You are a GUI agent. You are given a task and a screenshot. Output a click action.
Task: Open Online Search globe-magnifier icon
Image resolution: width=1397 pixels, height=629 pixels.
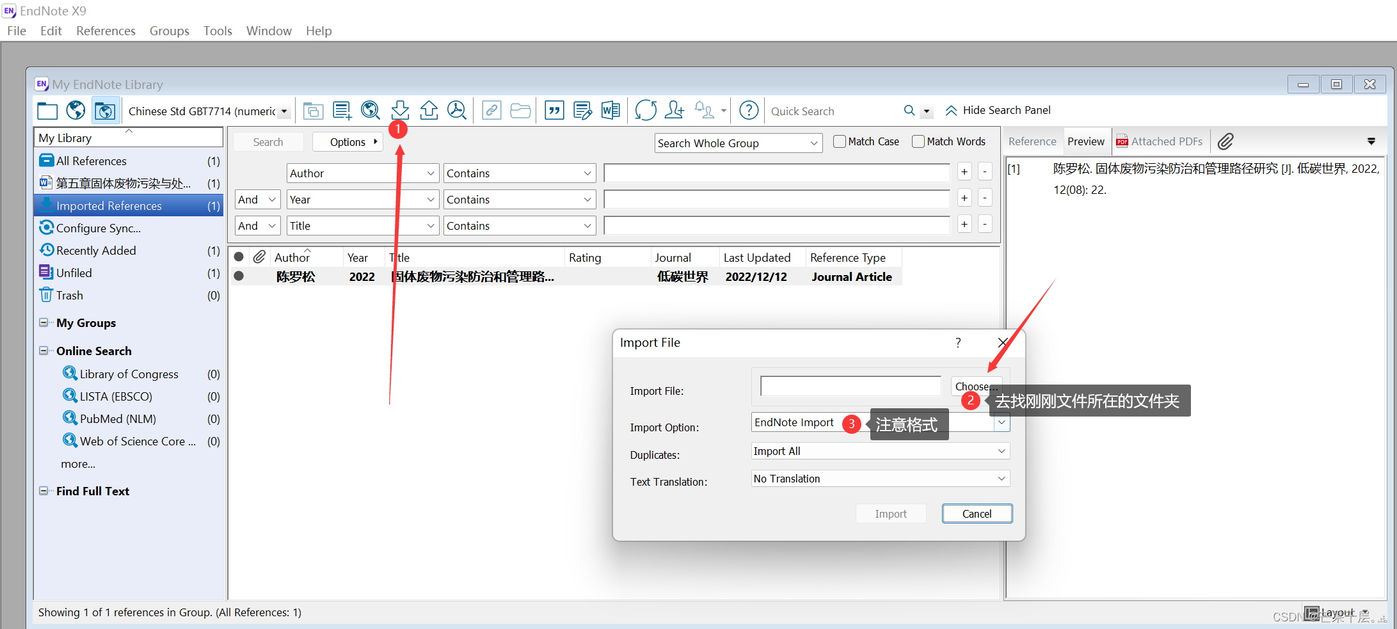[371, 111]
